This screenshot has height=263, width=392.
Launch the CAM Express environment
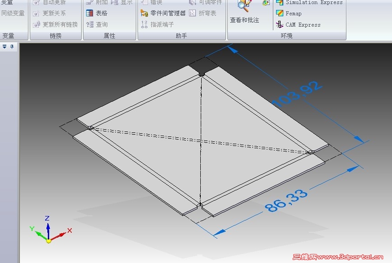tap(298, 24)
